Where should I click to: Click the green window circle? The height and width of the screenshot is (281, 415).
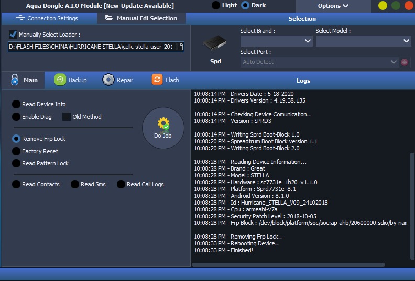click(x=396, y=6)
